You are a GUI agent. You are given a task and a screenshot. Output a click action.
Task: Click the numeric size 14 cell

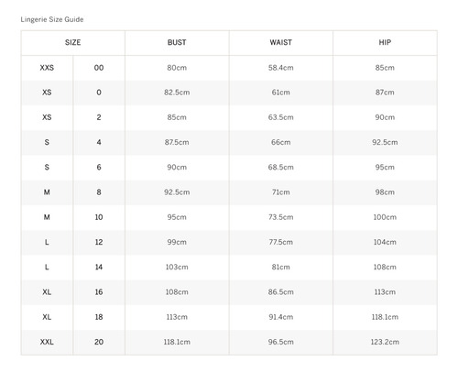coord(99,267)
